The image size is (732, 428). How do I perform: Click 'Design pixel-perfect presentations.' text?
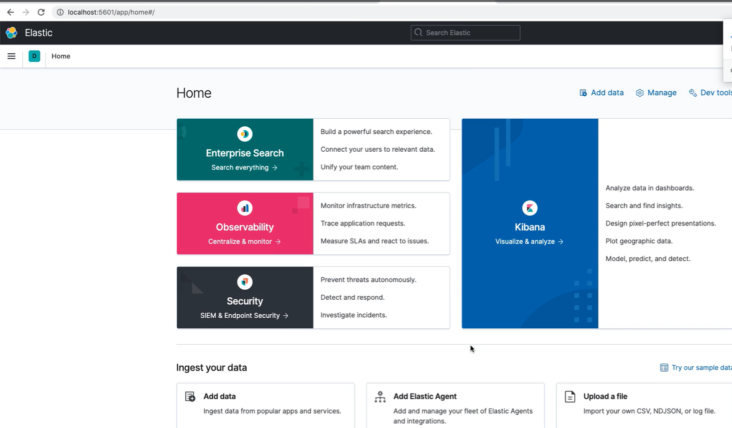[x=661, y=223]
